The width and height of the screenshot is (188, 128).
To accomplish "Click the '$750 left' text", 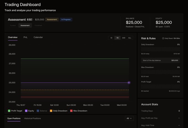I will click(177, 54).
